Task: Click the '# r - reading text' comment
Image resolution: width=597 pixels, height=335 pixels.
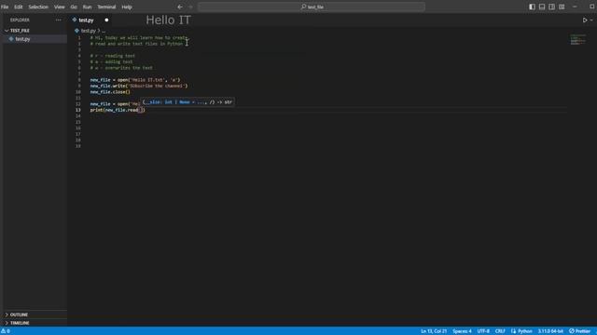Action: click(x=113, y=56)
